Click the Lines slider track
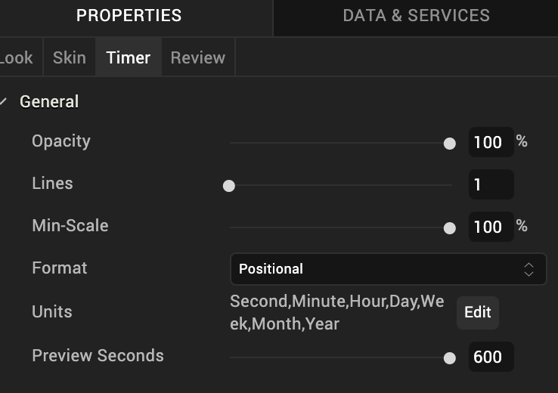 pos(340,185)
